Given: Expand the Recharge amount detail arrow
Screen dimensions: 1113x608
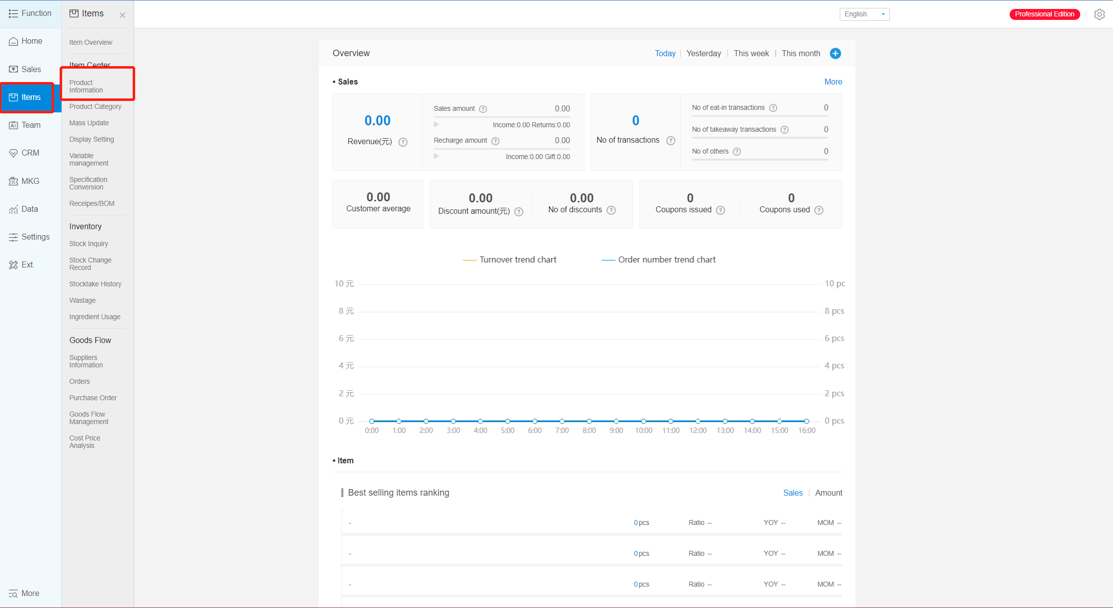Looking at the screenshot, I should click(x=436, y=156).
